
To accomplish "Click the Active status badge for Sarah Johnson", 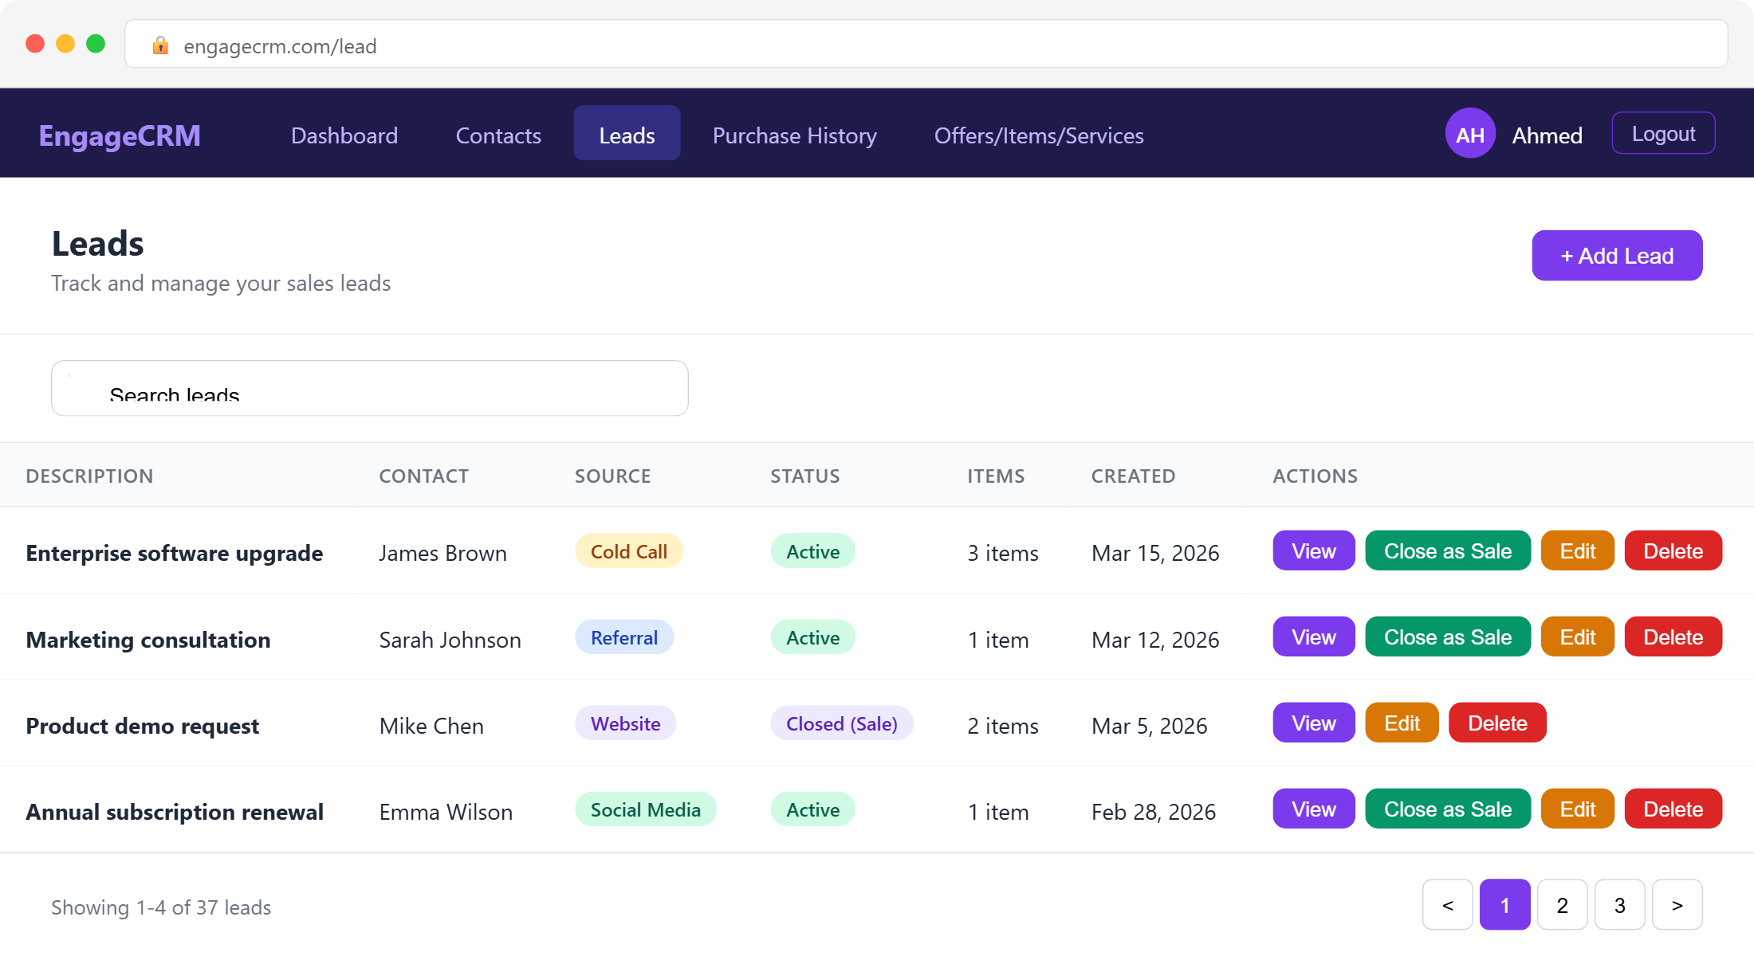I will click(x=812, y=637).
